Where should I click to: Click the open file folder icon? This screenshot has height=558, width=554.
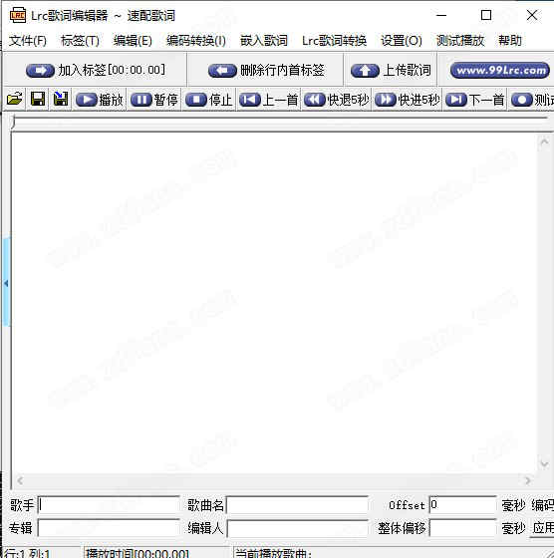pyautogui.click(x=15, y=99)
